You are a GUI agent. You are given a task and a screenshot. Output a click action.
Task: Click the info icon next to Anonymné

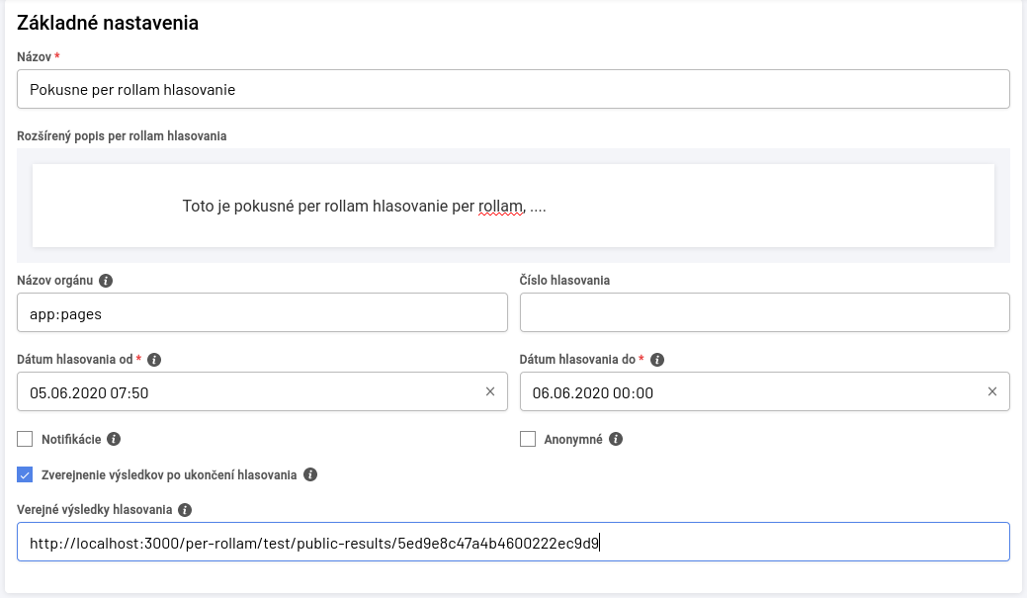[x=614, y=439]
